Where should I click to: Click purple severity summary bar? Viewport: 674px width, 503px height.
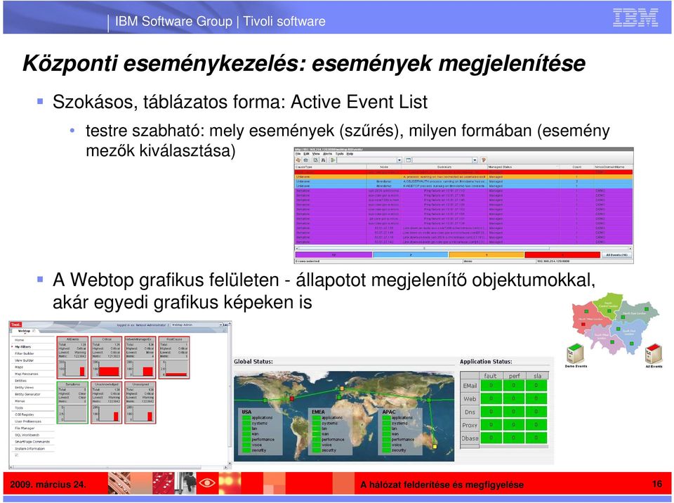333,255
